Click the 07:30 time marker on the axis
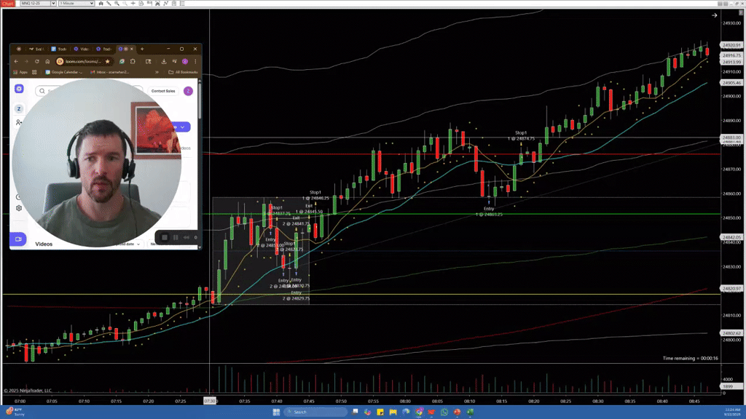746x419 pixels. (210, 401)
